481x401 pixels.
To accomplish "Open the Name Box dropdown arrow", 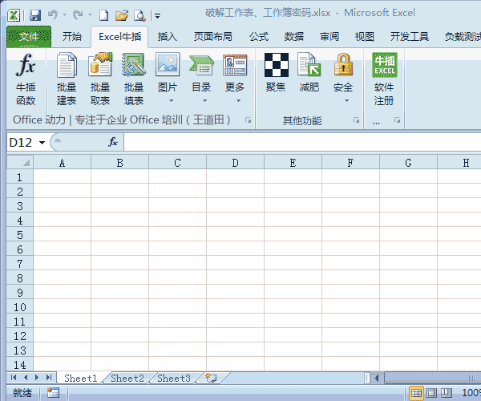I will (42, 143).
